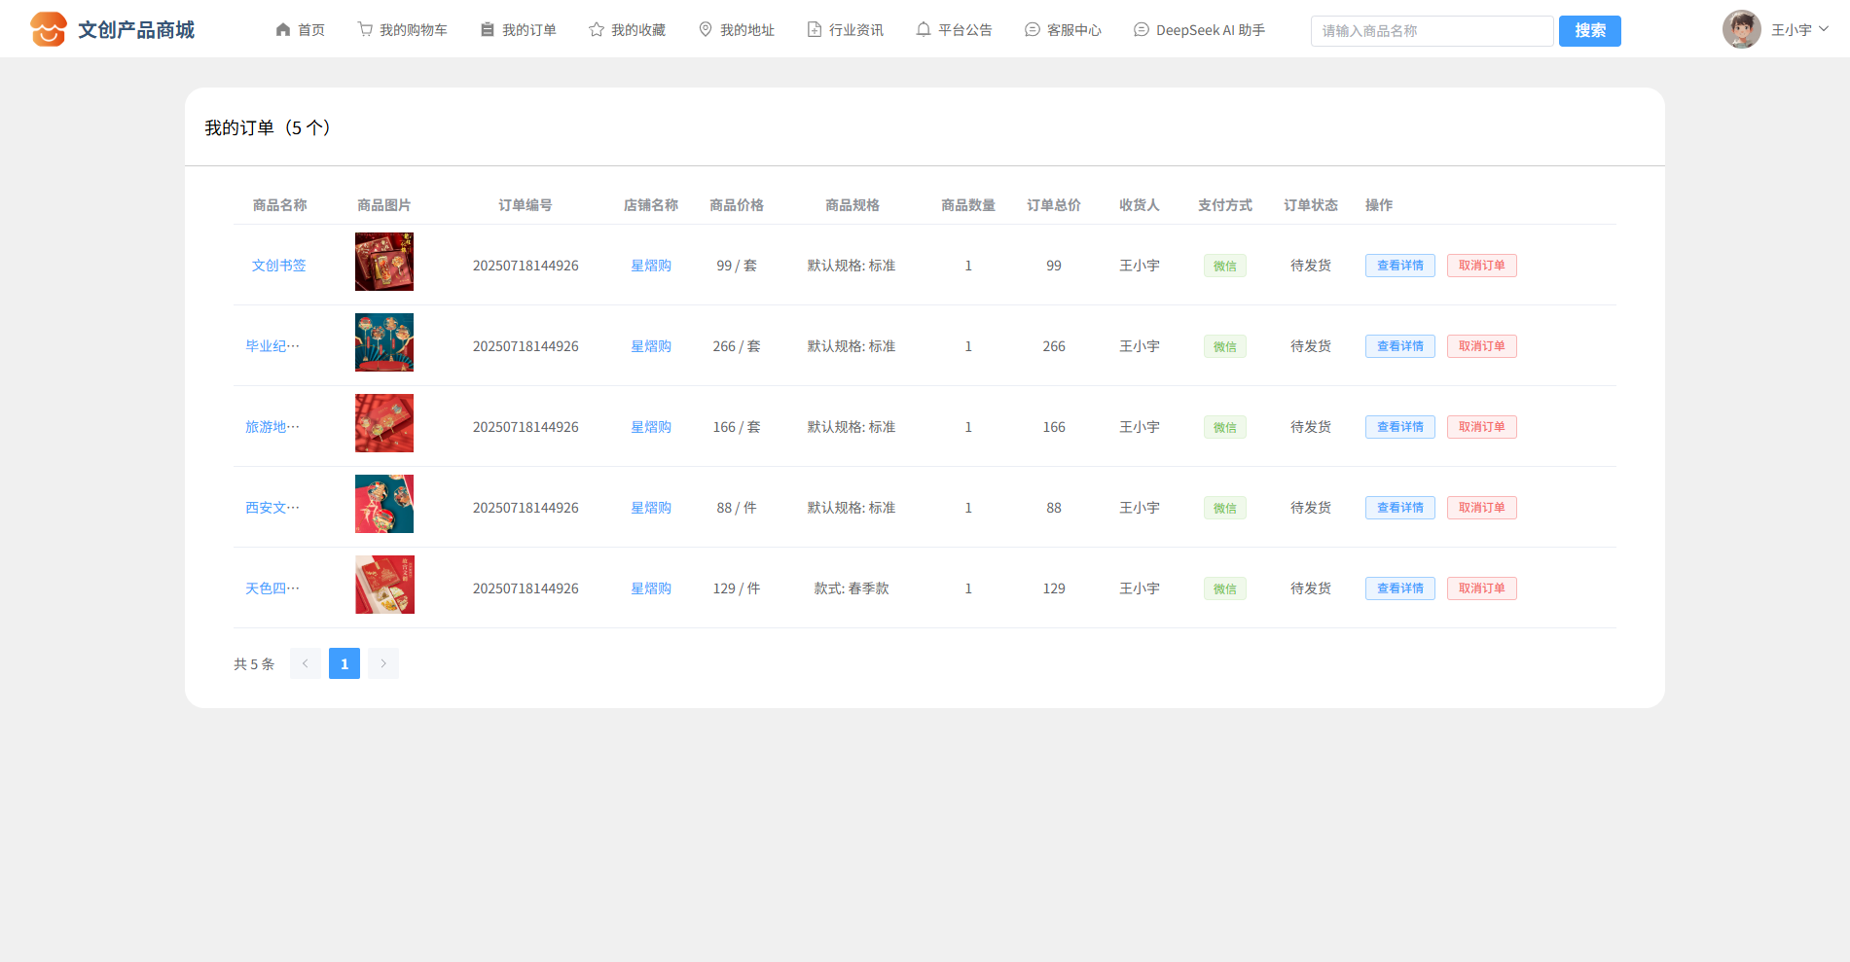Go to previous page with left chevron
This screenshot has height=962, width=1850.
point(306,663)
